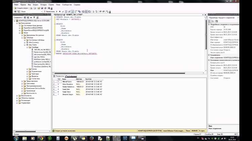Expand the Ключи folder node

click(x=27, y=69)
